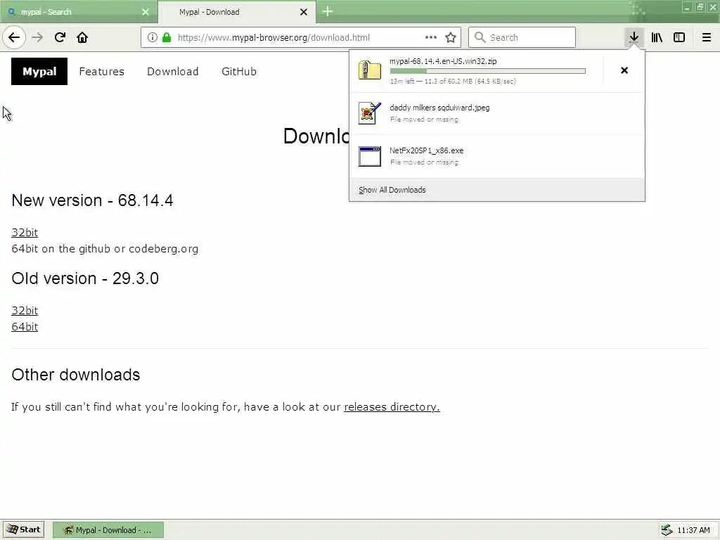The width and height of the screenshot is (720, 540).
Task: Select the NetFx20SP1_x86.exe download entry
Action: point(497,156)
